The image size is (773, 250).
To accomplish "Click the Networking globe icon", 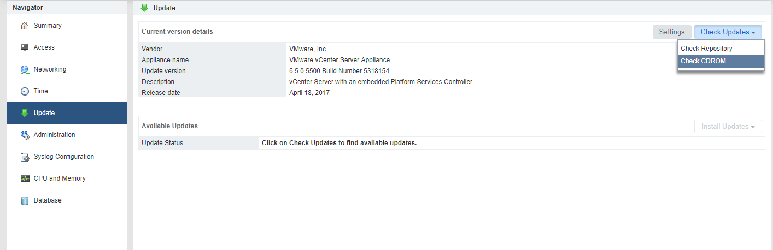I will click(24, 69).
